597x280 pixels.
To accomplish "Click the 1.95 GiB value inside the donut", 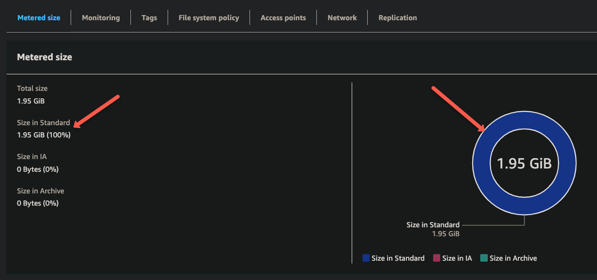I will tap(524, 163).
